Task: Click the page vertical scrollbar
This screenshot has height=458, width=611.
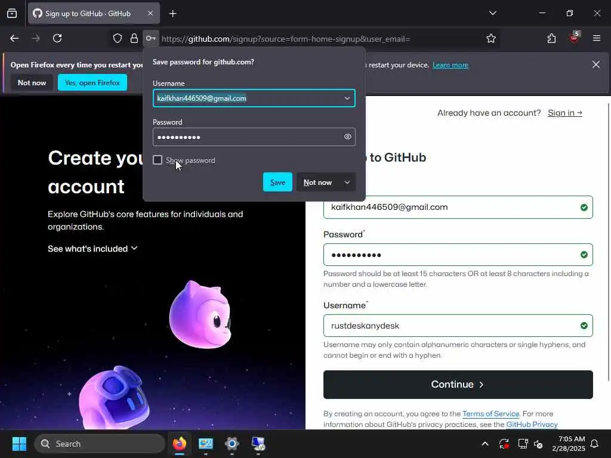Action: (x=608, y=242)
